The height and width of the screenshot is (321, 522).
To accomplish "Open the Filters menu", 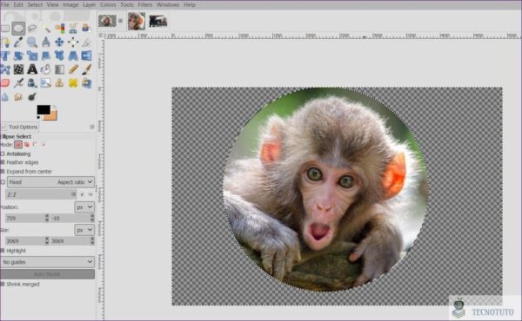I will [144, 4].
